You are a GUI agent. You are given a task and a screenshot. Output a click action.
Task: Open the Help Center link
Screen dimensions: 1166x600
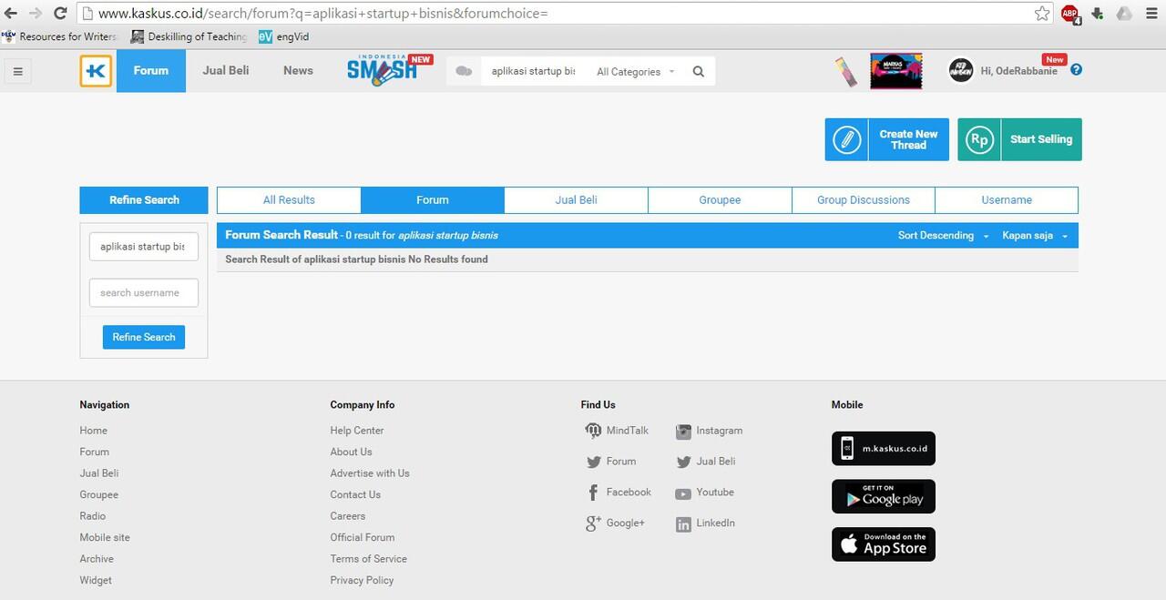tap(357, 431)
